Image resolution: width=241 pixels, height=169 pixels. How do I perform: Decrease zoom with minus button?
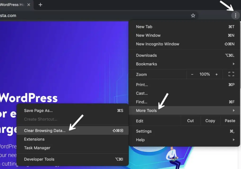[192, 74]
